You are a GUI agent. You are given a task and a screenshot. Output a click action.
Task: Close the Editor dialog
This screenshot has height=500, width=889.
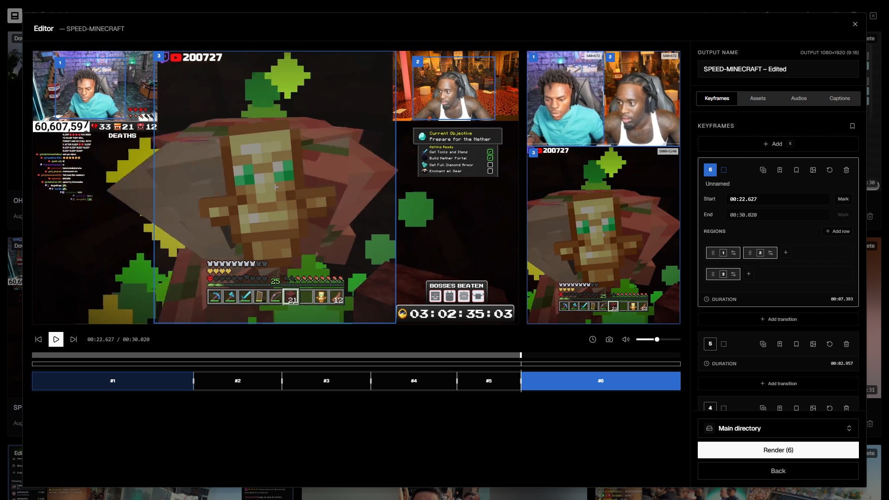pyautogui.click(x=855, y=24)
